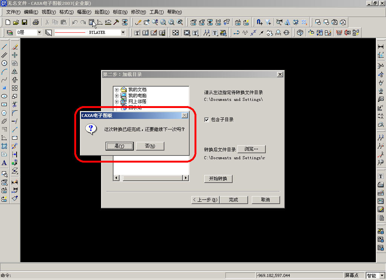Open the 智能 snap mode dropdown

point(382,275)
